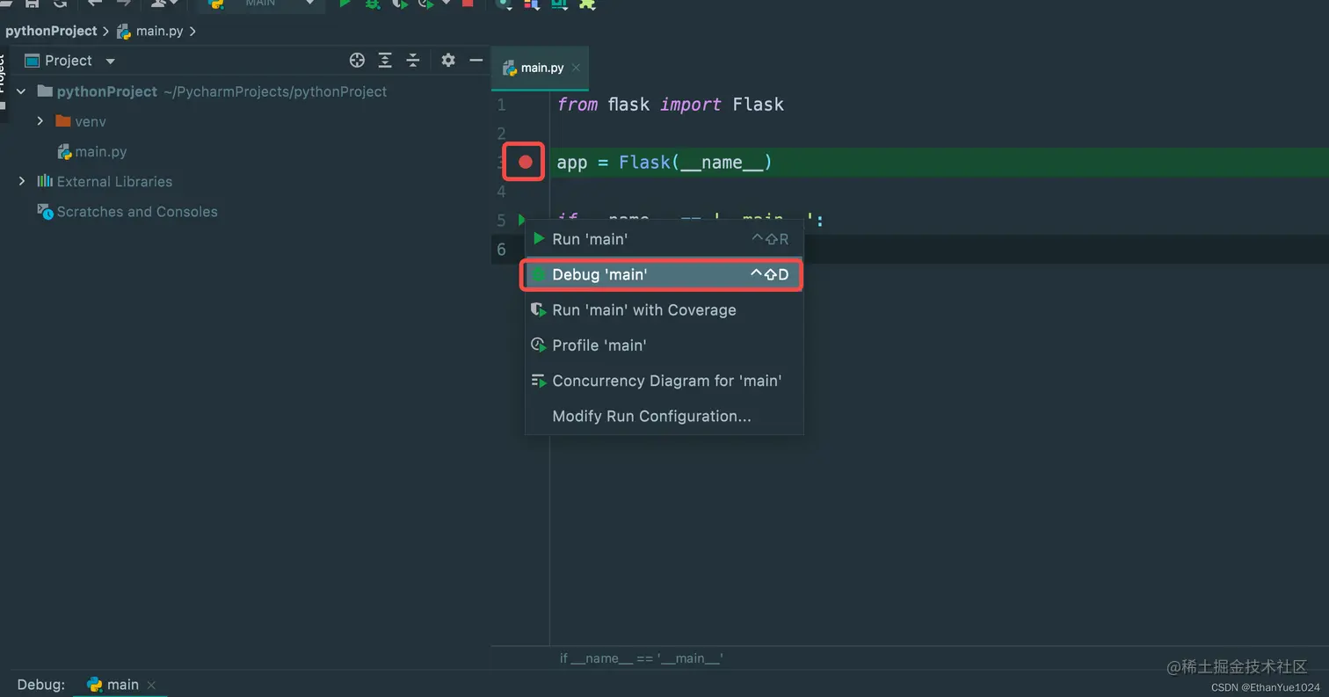The width and height of the screenshot is (1329, 697).
Task: Click the toolbar Stop red square
Action: pos(468,4)
